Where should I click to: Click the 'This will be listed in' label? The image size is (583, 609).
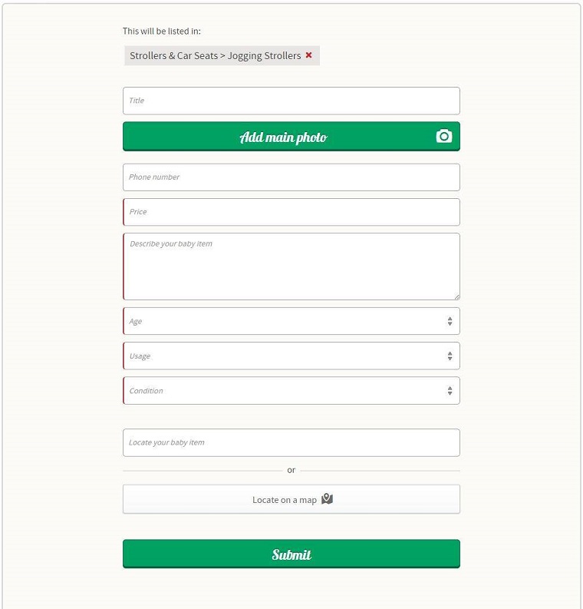pos(162,31)
